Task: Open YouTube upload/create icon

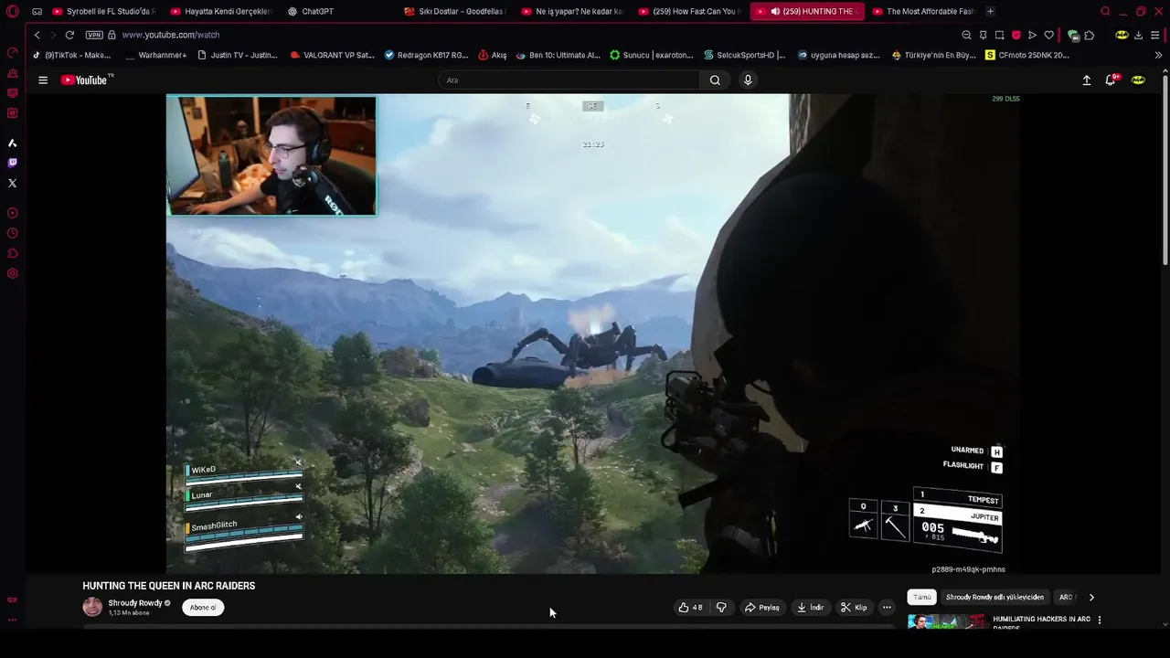Action: (1087, 80)
